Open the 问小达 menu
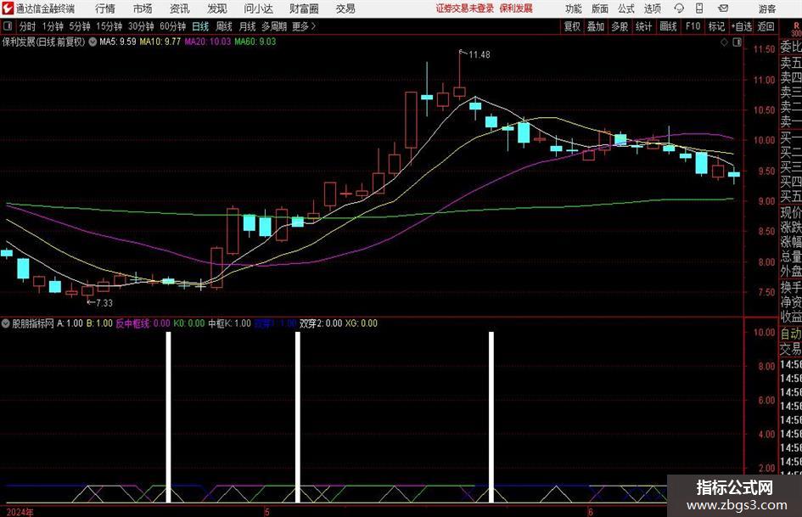Screen dimensions: 802x517 point(258,8)
